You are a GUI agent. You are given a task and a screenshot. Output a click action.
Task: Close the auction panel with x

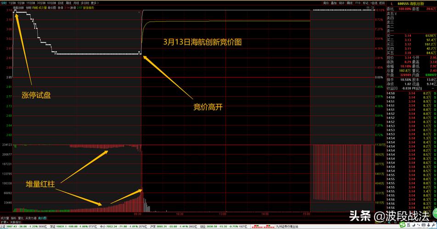pos(139,12)
